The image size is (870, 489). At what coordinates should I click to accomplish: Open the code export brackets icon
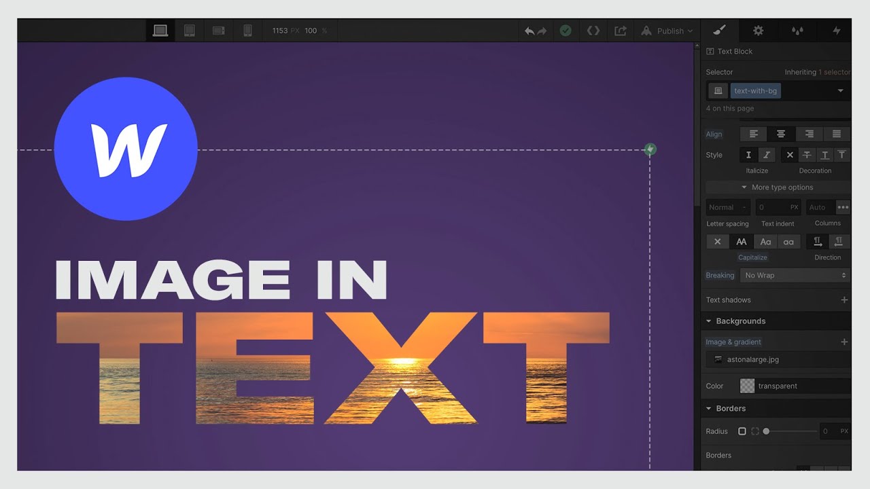593,31
